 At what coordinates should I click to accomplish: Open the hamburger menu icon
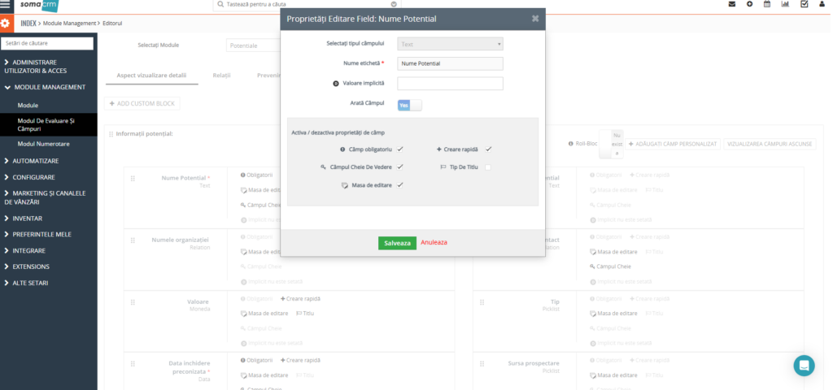click(6, 4)
